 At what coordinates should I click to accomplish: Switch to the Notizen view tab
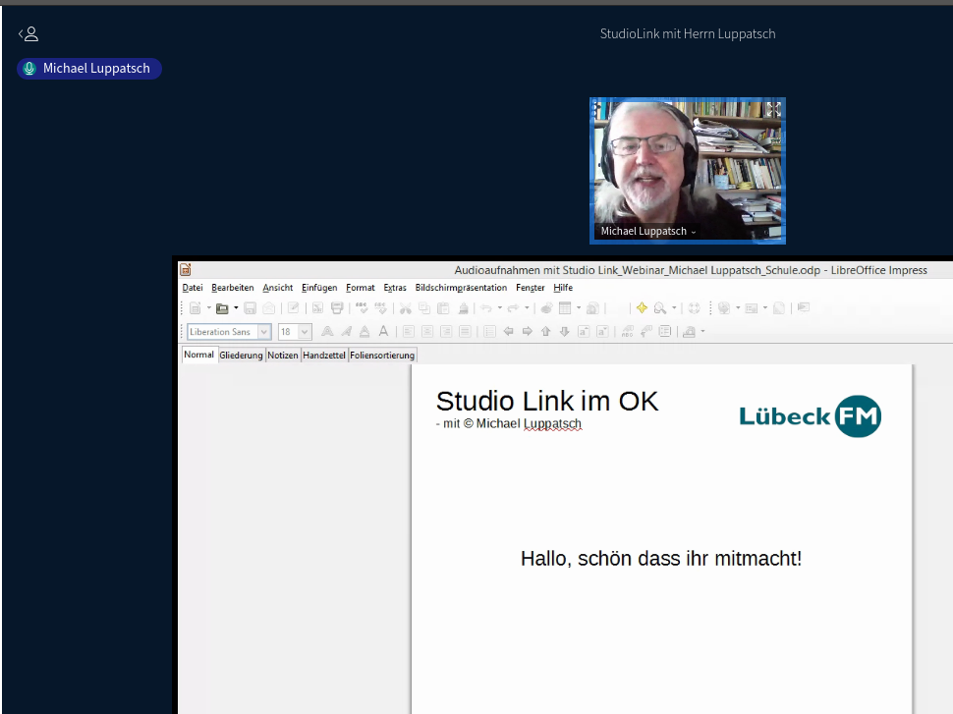(283, 356)
